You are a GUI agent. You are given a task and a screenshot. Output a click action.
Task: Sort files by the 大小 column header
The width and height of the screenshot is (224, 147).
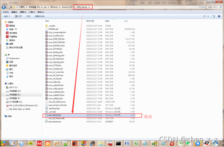[126, 21]
